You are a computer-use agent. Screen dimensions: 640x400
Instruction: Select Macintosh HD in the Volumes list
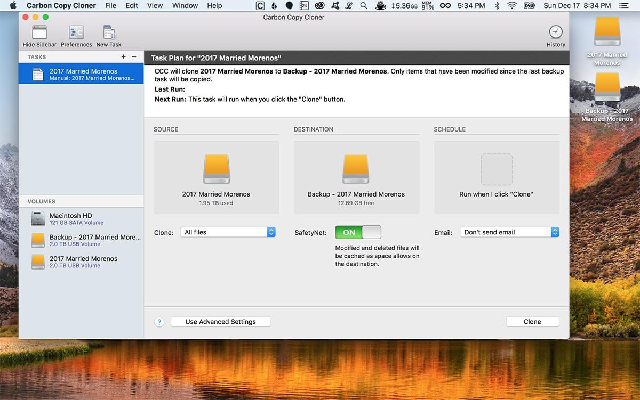(80, 218)
